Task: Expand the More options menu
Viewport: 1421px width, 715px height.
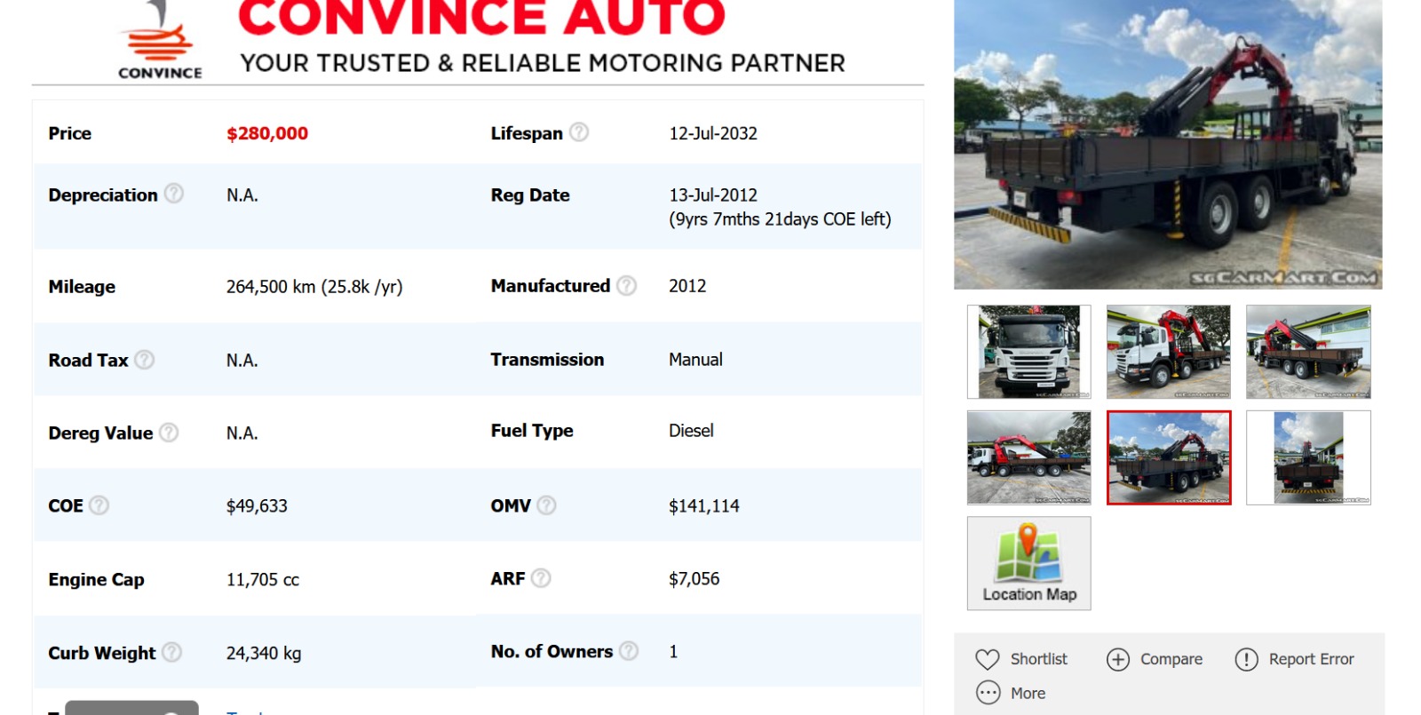Action: click(x=1011, y=693)
